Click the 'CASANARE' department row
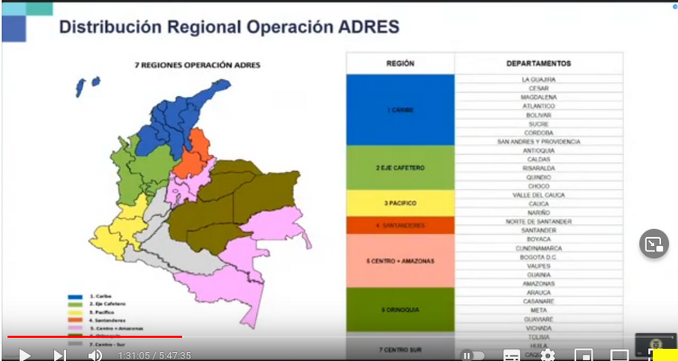 [538, 301]
